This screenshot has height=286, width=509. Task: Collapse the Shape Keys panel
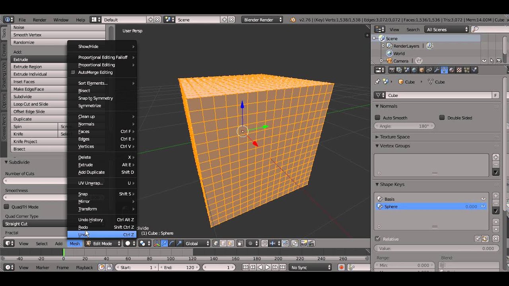tap(377, 184)
